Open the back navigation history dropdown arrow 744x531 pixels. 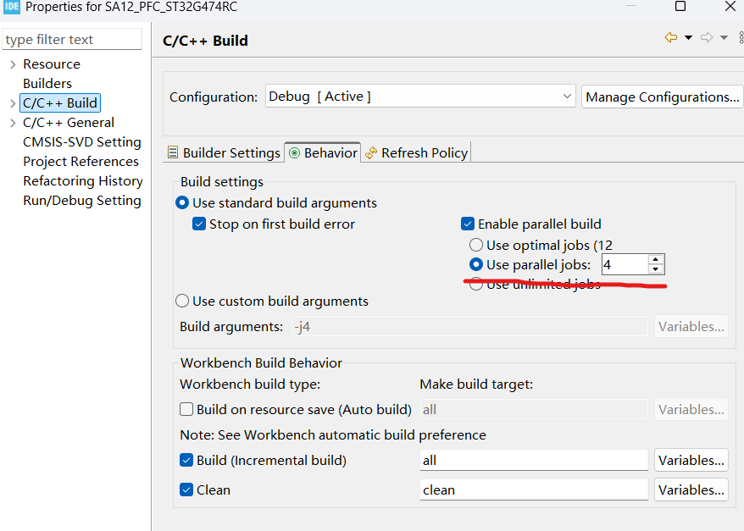(x=688, y=37)
